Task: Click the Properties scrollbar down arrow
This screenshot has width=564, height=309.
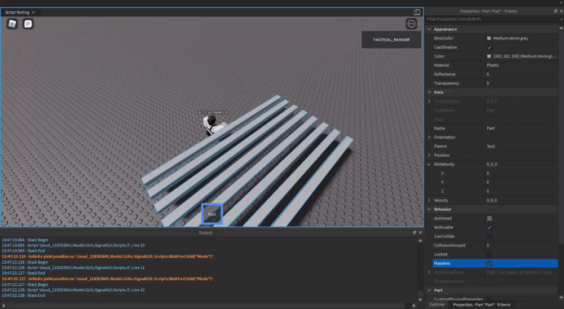Action: coord(562,298)
